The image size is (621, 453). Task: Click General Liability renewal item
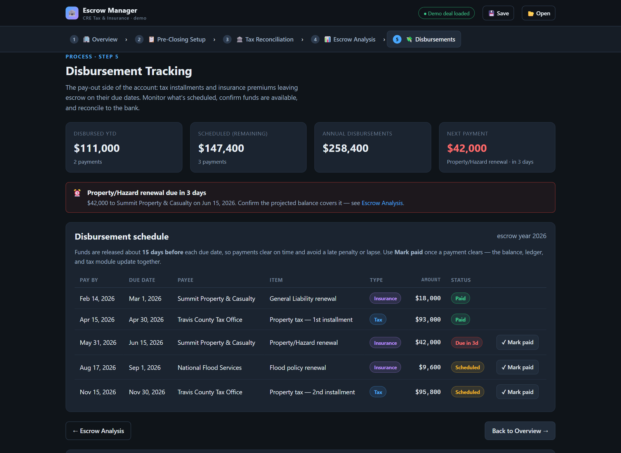[x=303, y=299]
